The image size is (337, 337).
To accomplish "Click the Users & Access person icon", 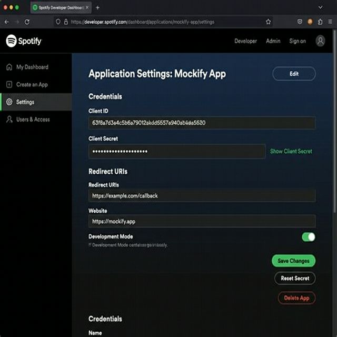I will point(9,120).
